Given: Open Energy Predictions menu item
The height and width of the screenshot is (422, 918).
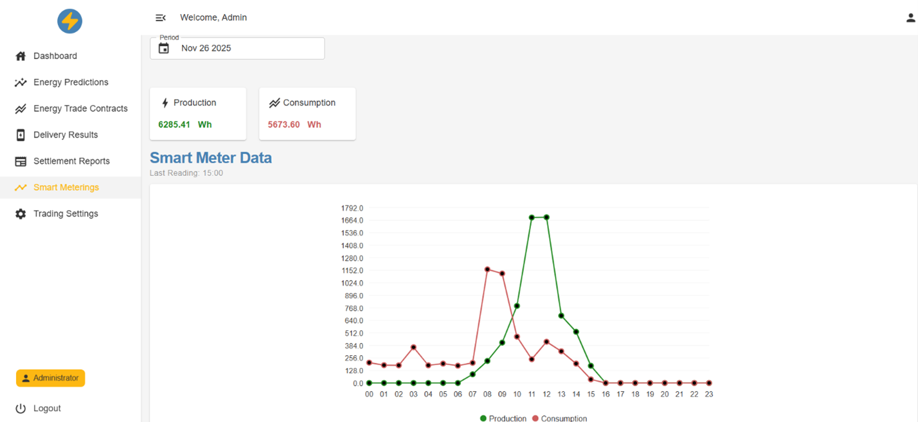Looking at the screenshot, I should (71, 82).
